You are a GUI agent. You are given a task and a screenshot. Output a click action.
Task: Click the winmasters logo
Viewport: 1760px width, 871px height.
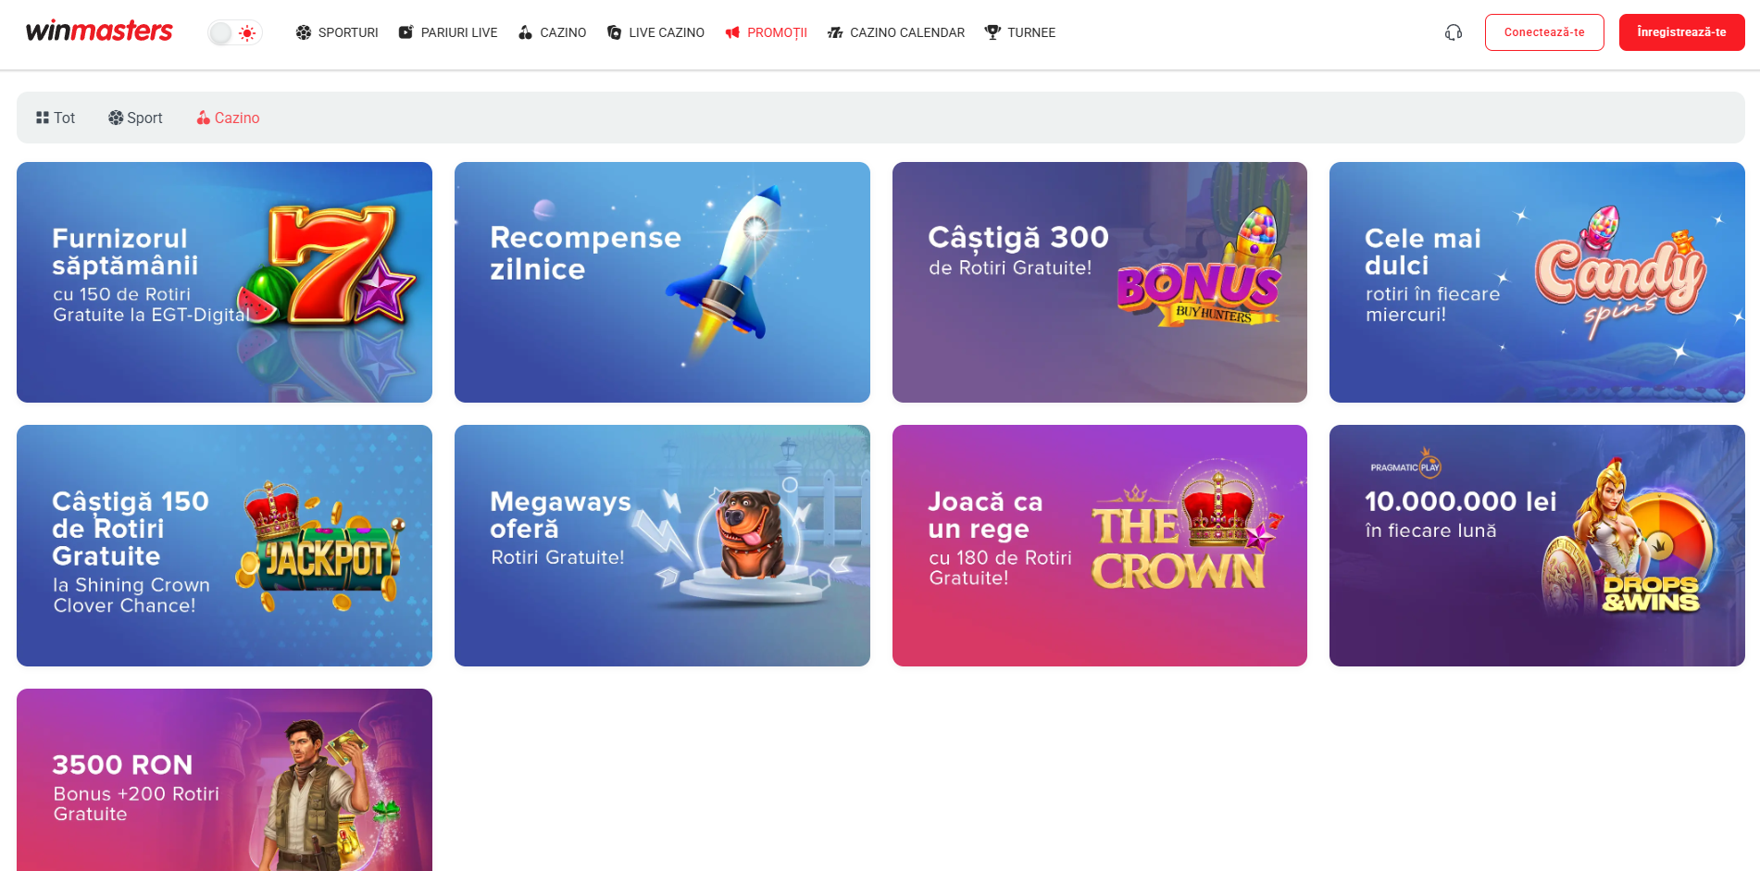tap(99, 31)
